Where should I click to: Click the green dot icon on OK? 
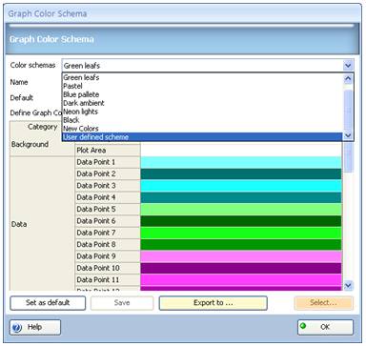[x=303, y=325]
